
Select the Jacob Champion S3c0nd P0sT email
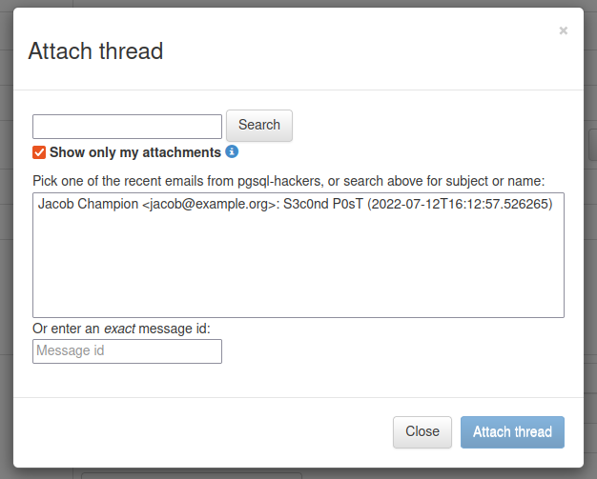[x=295, y=204]
